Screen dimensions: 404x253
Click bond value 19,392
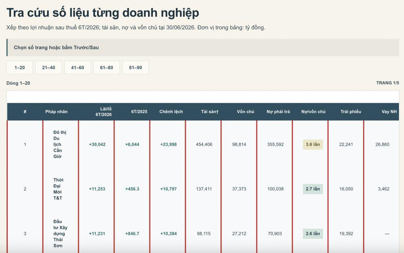coord(346,234)
